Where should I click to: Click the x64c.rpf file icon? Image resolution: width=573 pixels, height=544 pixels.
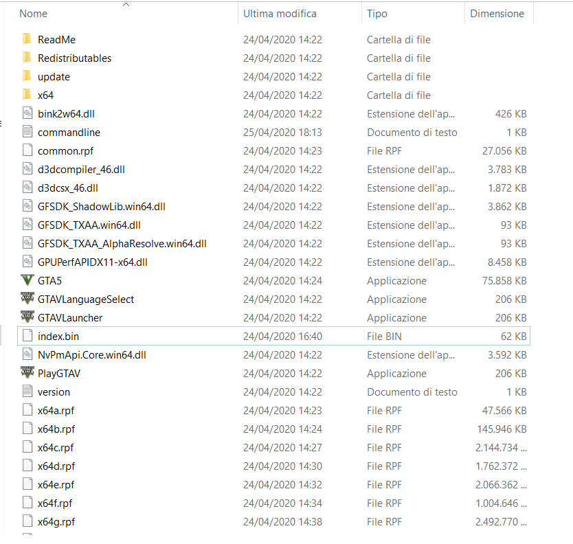27,447
